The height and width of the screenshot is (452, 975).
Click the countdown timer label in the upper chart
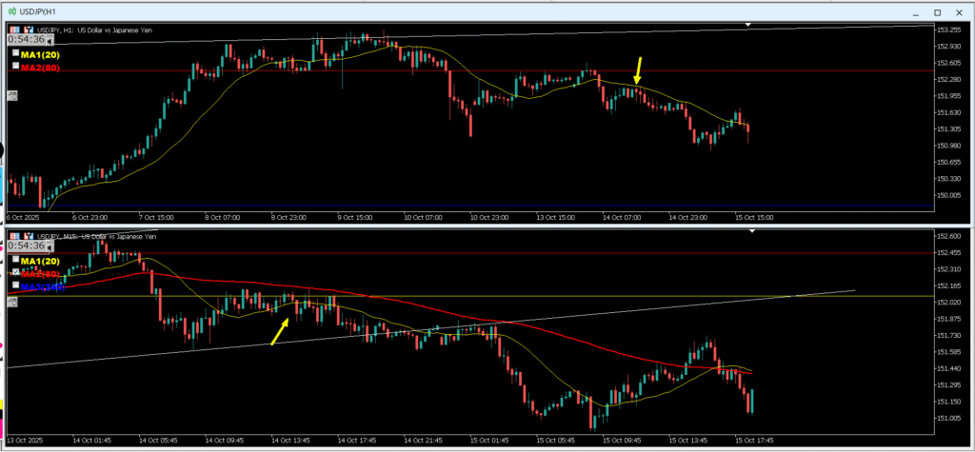click(26, 39)
